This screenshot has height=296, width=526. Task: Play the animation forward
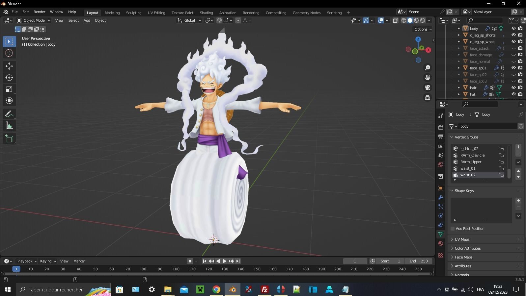click(225, 261)
